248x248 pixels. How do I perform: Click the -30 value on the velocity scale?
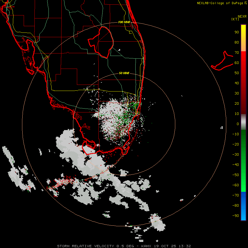click(x=236, y=154)
